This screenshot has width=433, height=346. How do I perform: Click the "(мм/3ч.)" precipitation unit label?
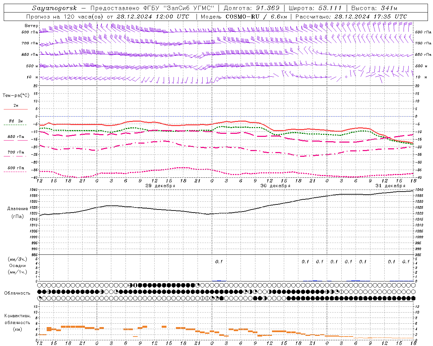tap(18, 259)
